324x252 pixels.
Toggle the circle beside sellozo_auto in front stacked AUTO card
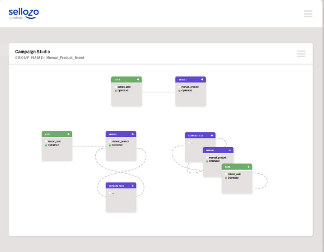[x=226, y=174]
